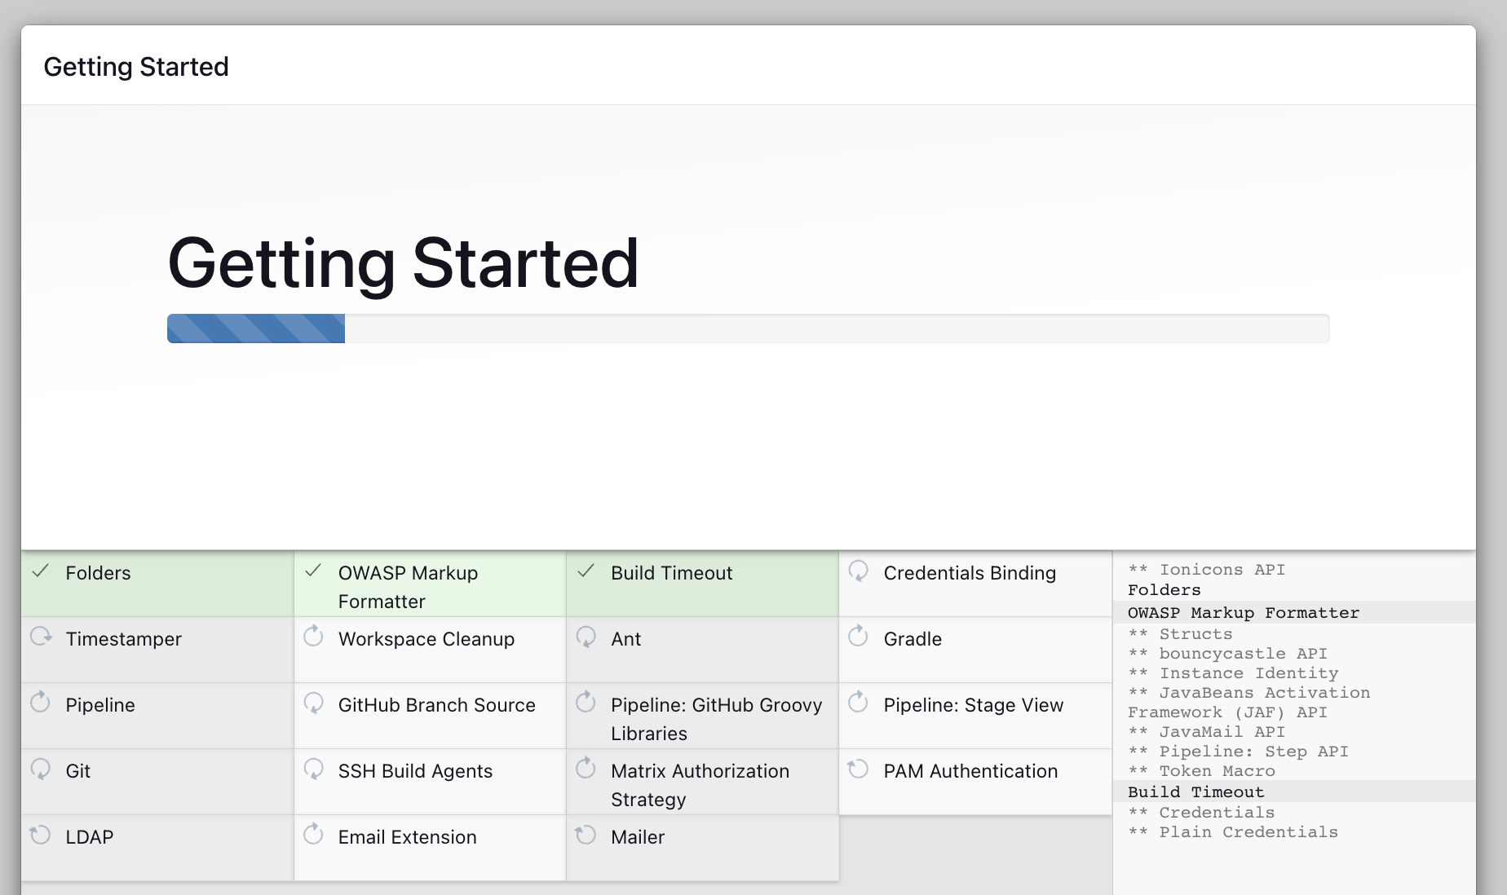Click the spinner icon beside Ant
This screenshot has width=1507, height=895.
coord(586,637)
